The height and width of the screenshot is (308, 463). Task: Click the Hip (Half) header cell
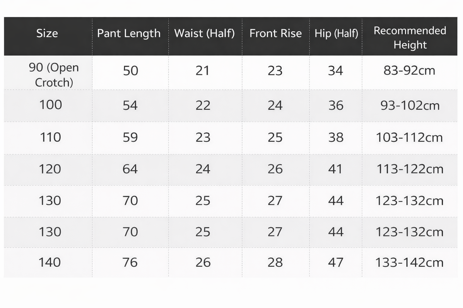[x=336, y=33]
